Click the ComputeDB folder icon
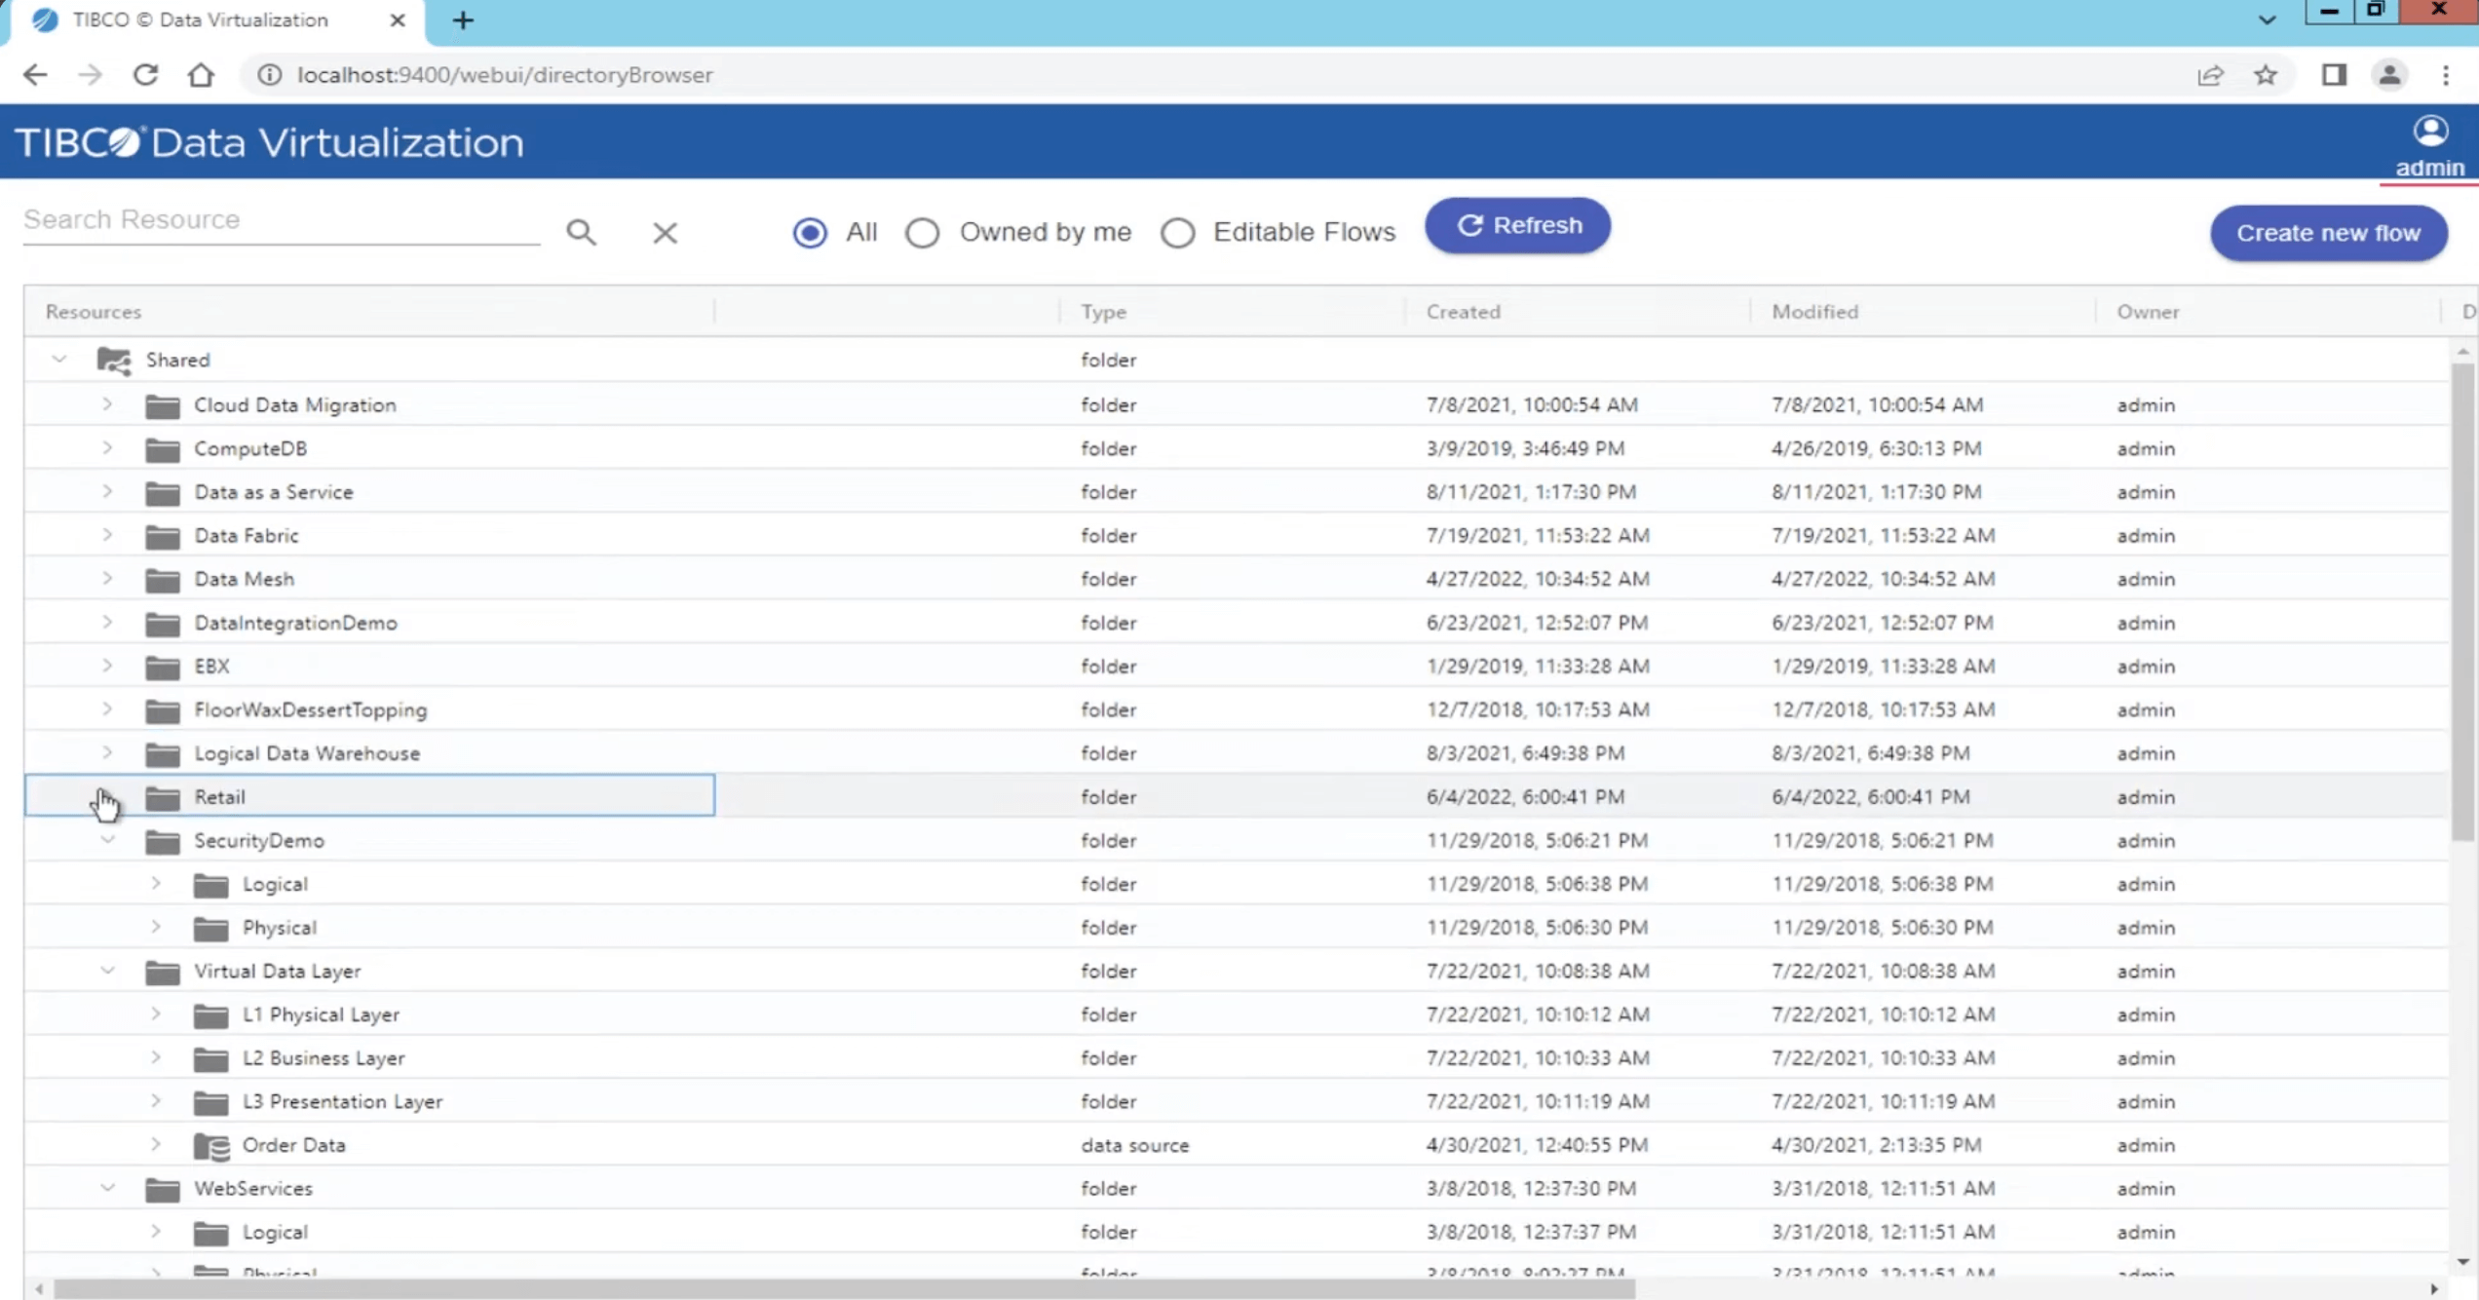 163,449
